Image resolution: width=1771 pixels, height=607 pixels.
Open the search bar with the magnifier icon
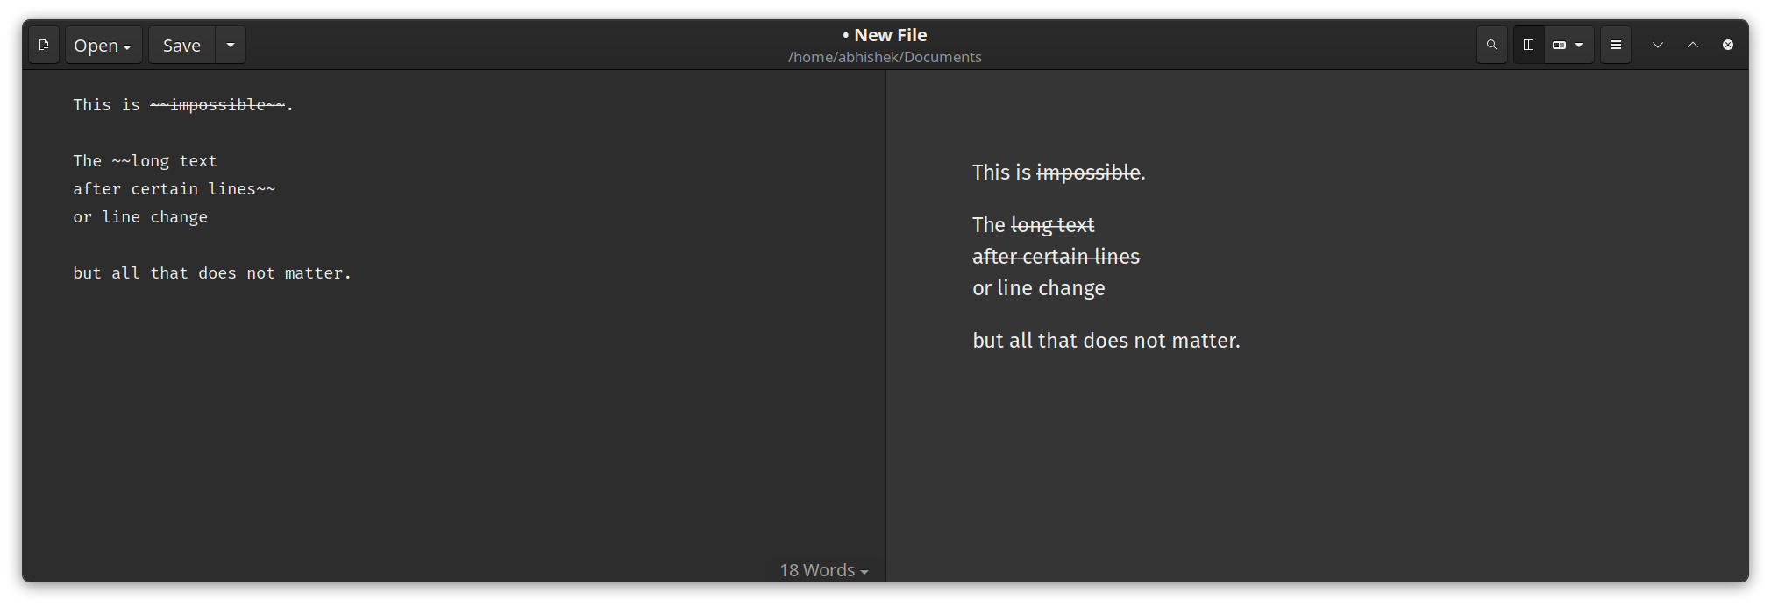1491,45
